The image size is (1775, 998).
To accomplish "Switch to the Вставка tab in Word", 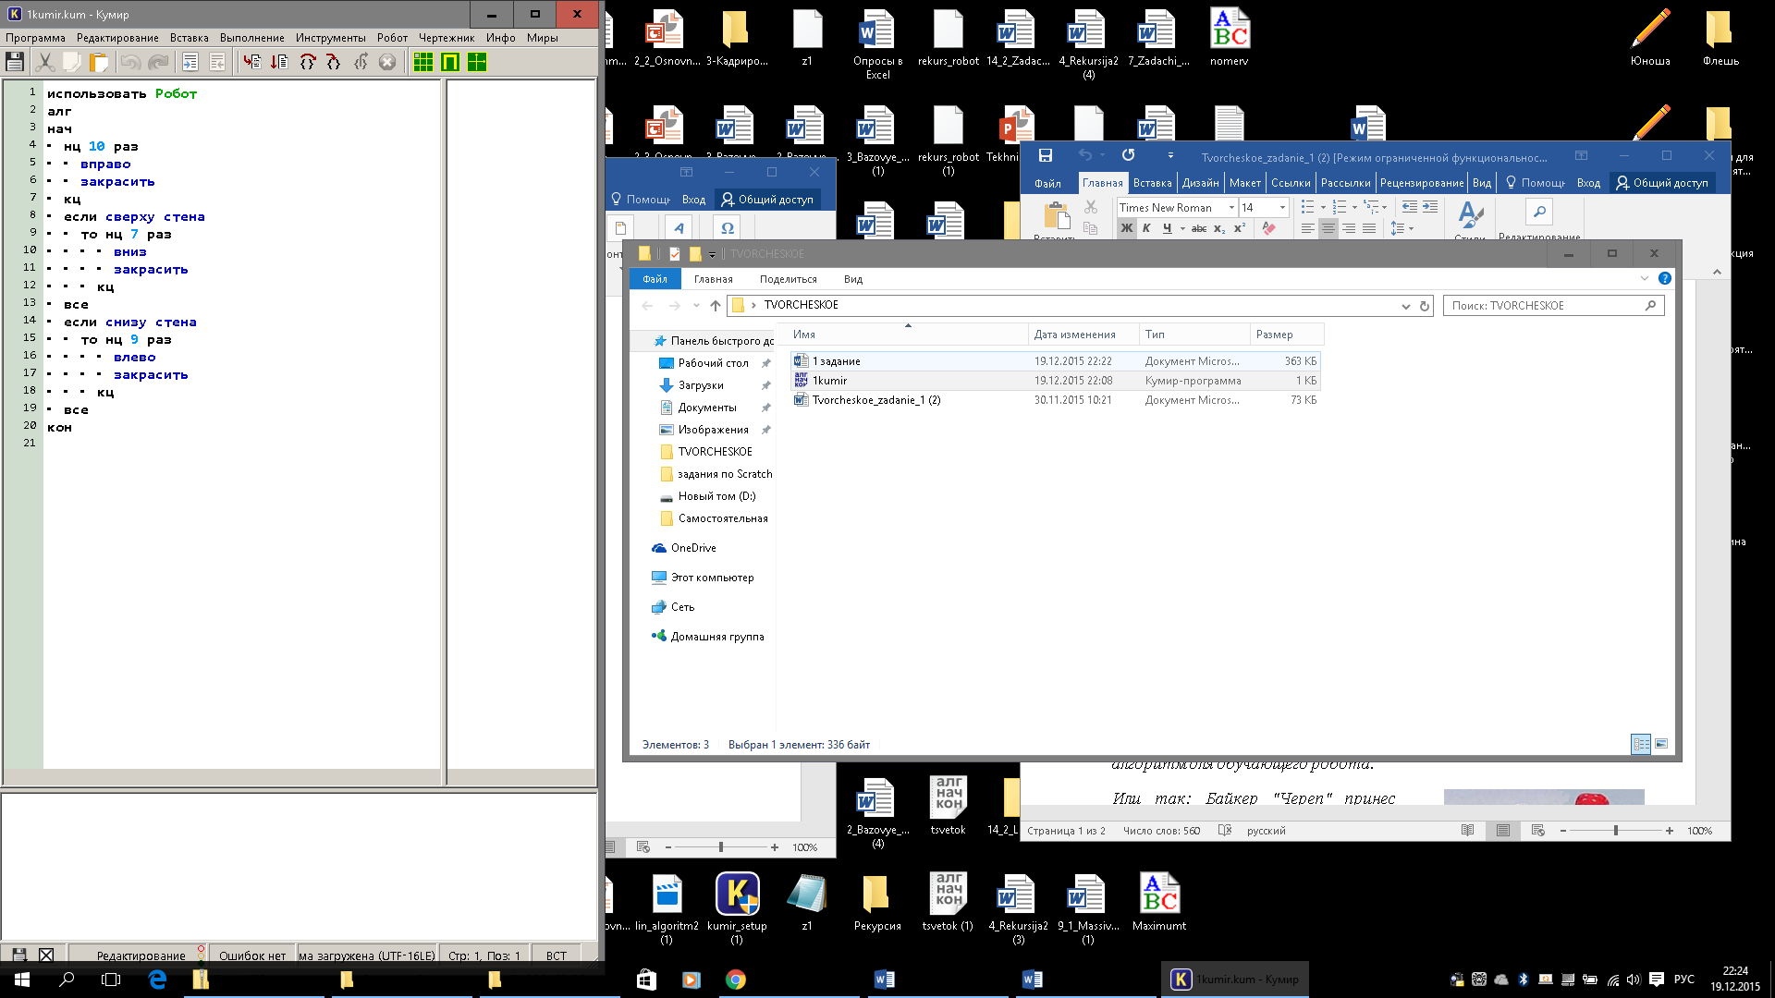I will pyautogui.click(x=1152, y=183).
